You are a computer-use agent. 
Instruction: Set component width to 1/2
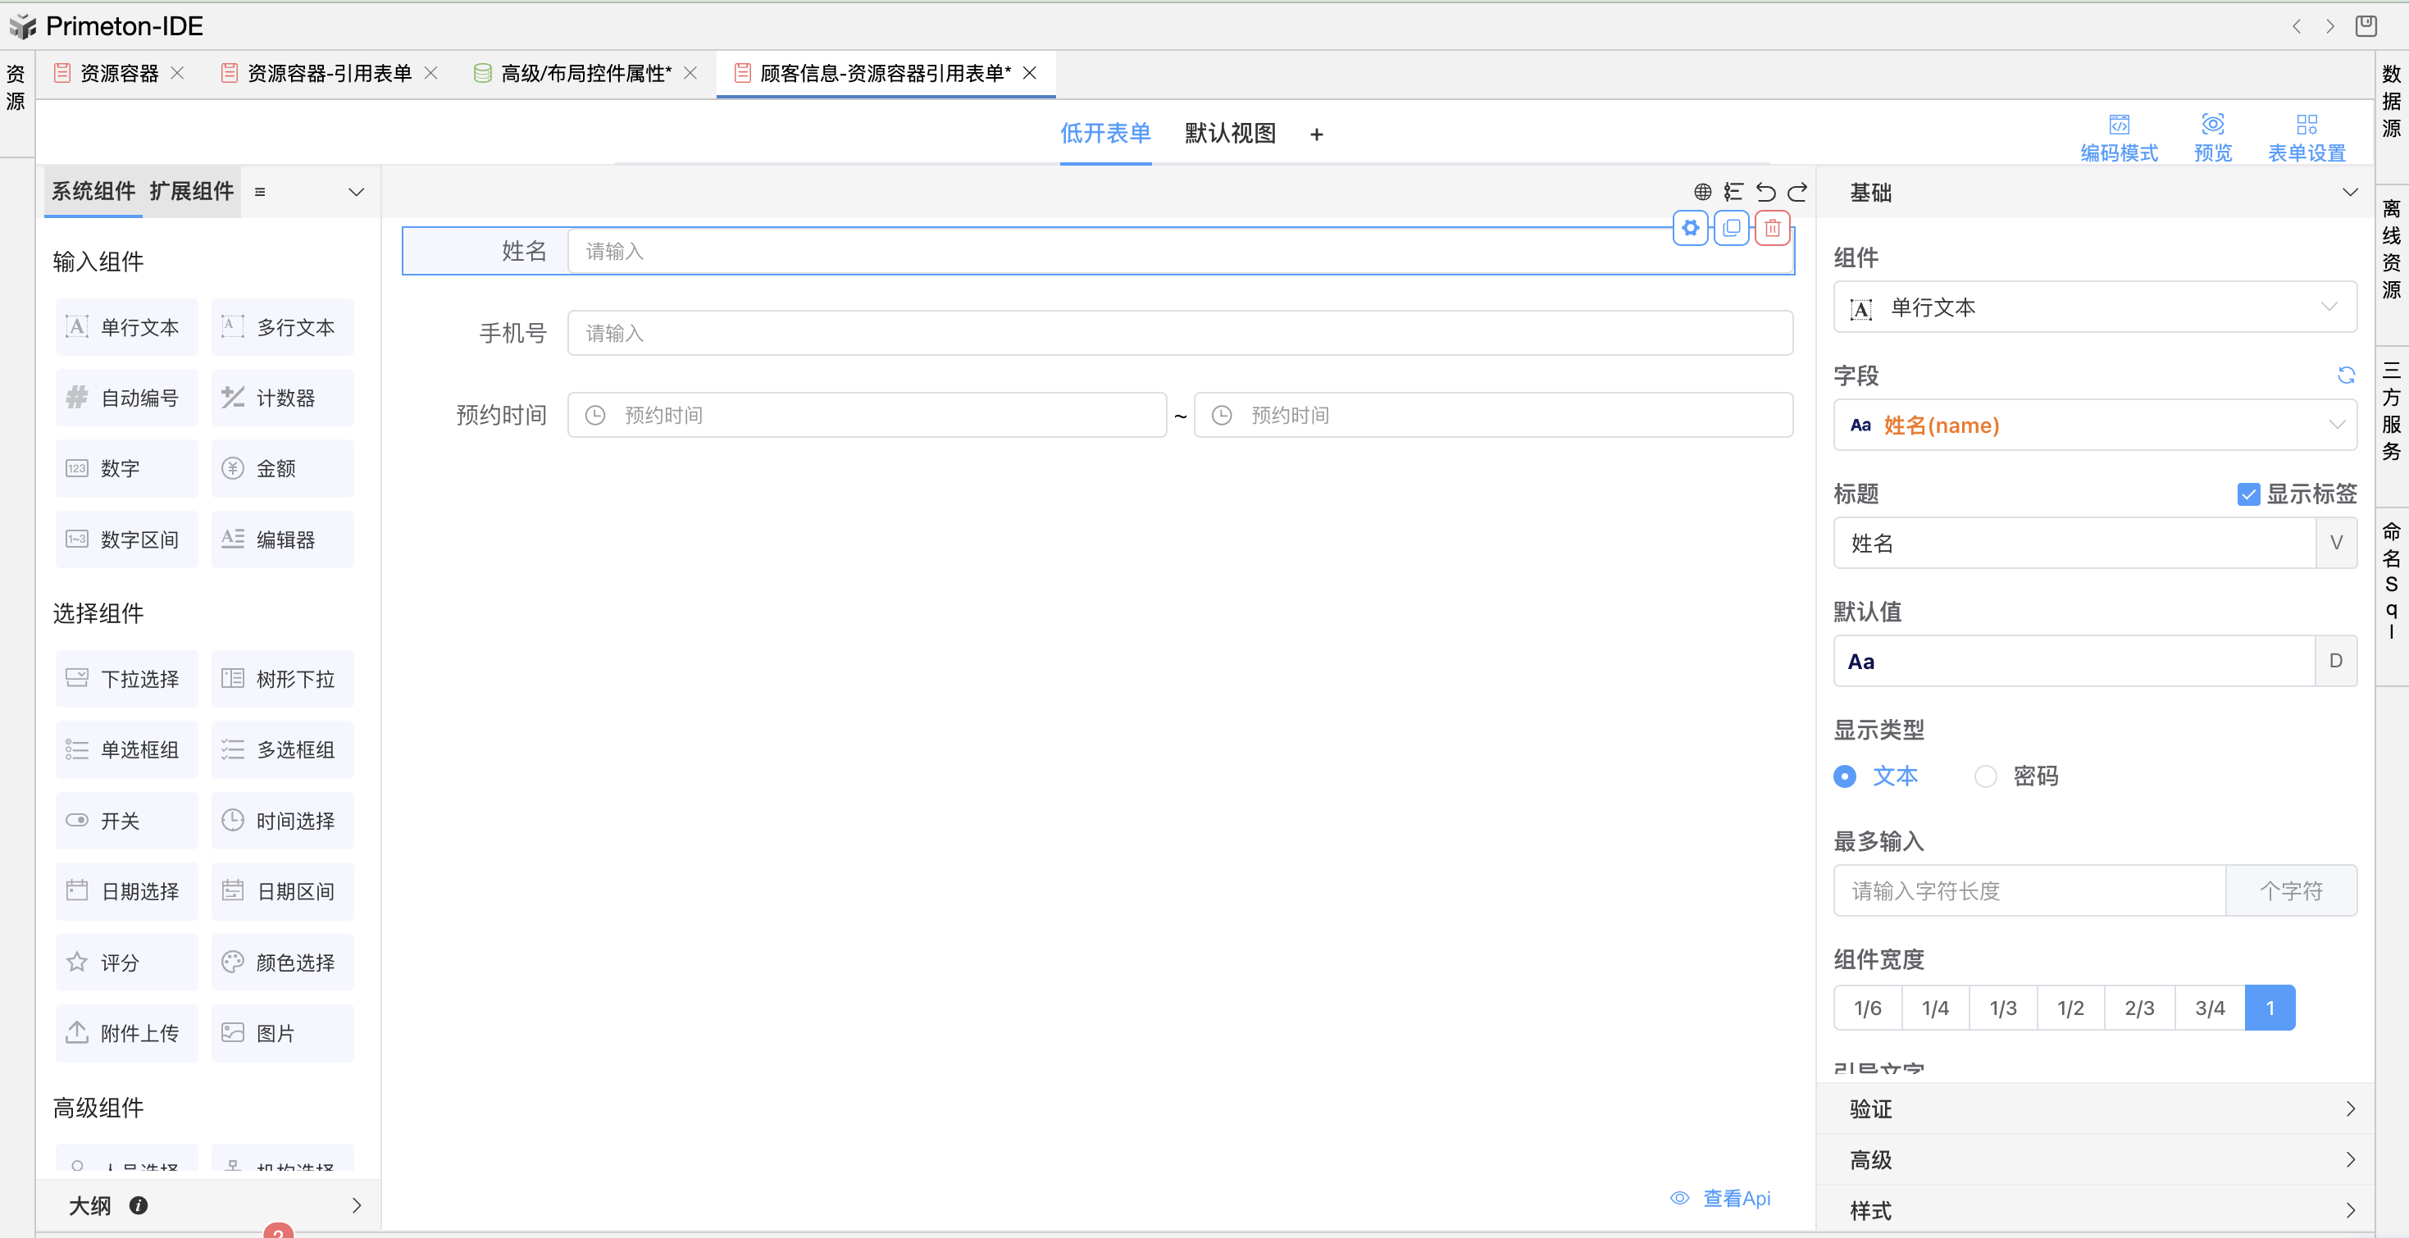[2070, 1008]
